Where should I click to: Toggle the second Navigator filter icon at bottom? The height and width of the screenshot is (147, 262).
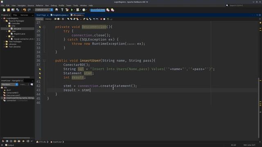pos(7,141)
